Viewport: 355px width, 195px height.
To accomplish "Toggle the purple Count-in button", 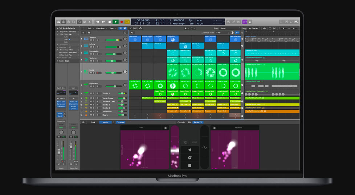I will pyautogui.click(x=245, y=22).
